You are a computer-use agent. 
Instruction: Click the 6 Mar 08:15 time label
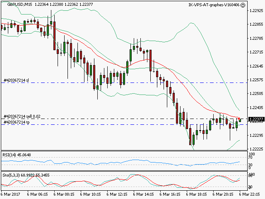point(64,194)
